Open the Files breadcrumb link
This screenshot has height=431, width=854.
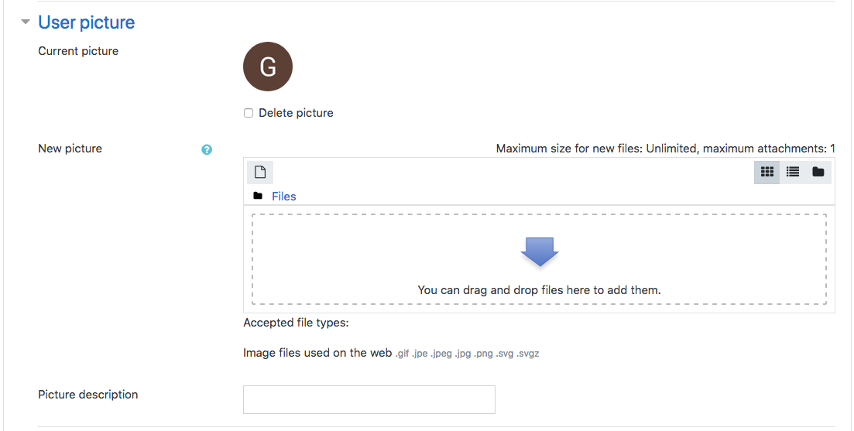283,197
